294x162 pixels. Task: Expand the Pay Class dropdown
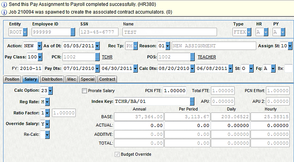click(x=40, y=57)
